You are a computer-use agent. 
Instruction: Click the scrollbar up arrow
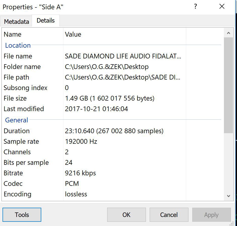tap(228, 33)
